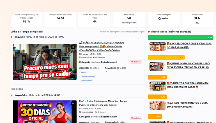
Task: Click 'Linha do Tempo de Uploads' heading
Action: click(27, 32)
